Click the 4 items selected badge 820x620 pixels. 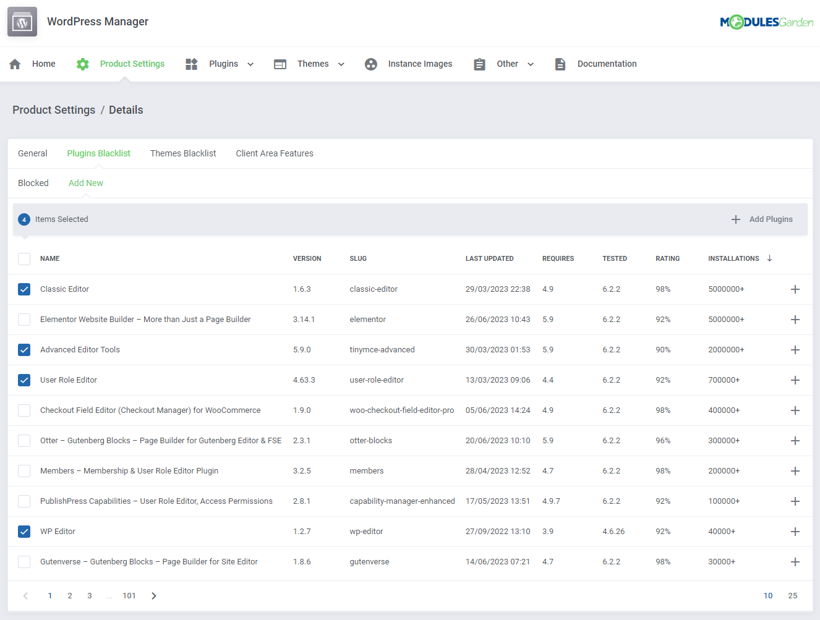click(24, 219)
